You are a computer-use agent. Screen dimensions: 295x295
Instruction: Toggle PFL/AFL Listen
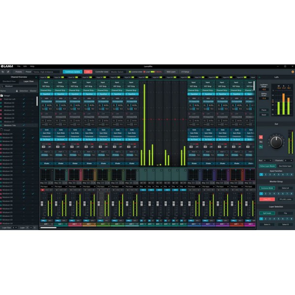click(x=285, y=199)
